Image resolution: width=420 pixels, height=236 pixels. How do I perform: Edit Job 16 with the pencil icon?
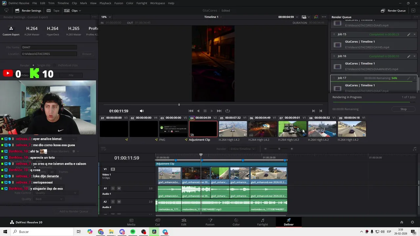[409, 56]
